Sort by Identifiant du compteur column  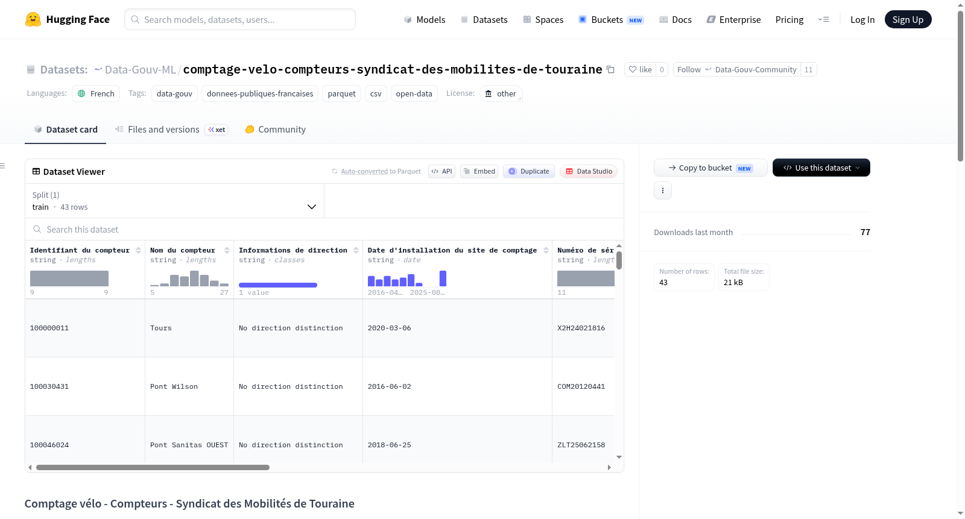[138, 250]
